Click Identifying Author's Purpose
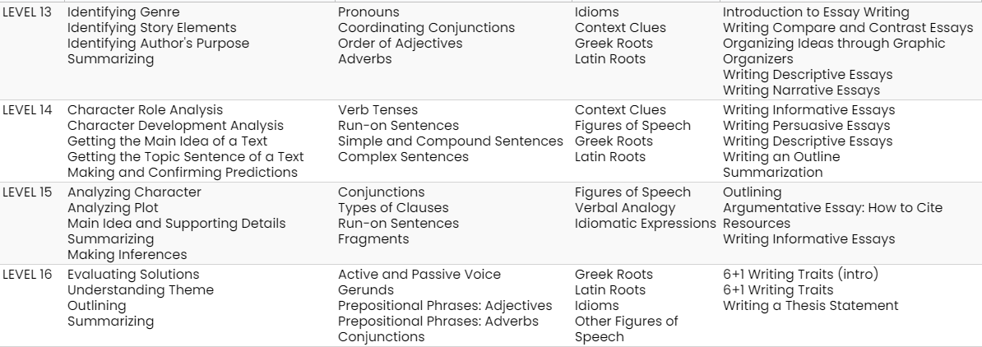 click(x=158, y=44)
